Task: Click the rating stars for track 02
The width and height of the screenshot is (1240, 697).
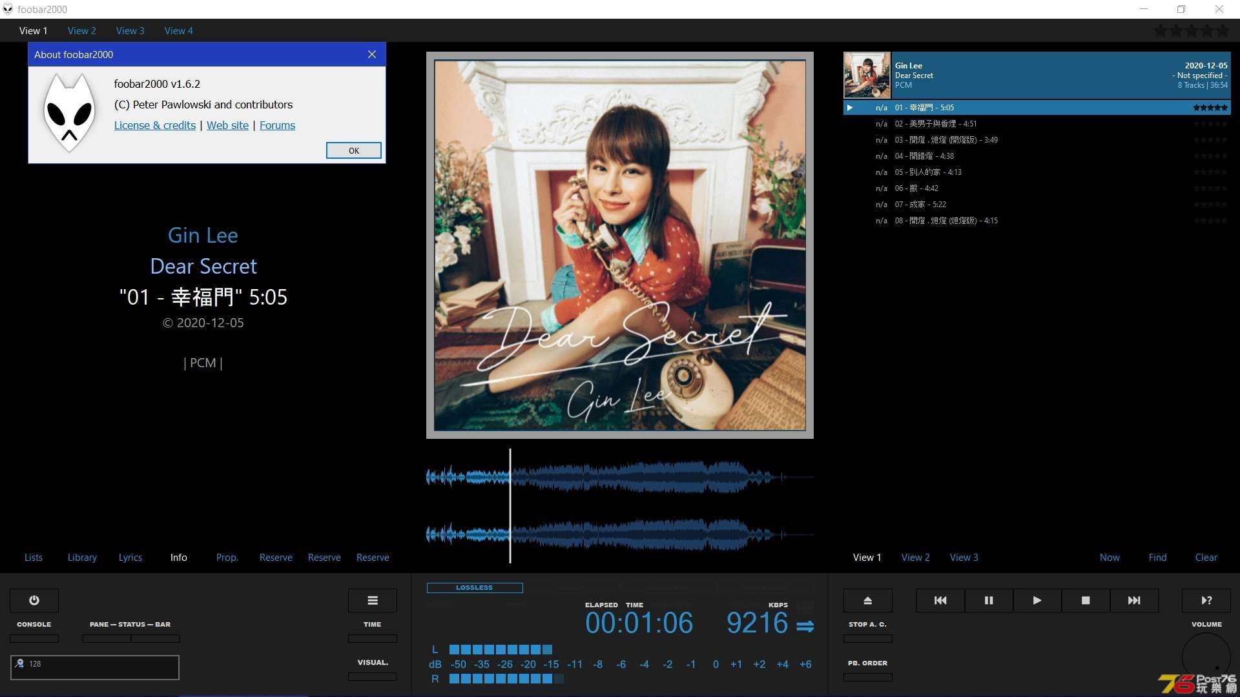Action: click(x=1210, y=124)
